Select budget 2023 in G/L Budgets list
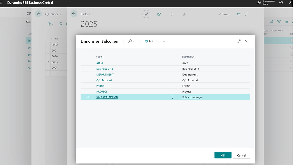Screen dimensions: 293x165 [x=54, y=51]
